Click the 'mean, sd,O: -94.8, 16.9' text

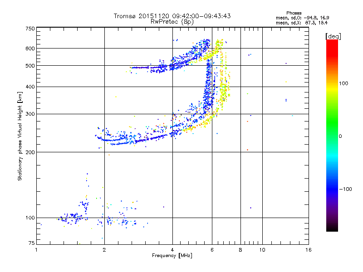302,18
